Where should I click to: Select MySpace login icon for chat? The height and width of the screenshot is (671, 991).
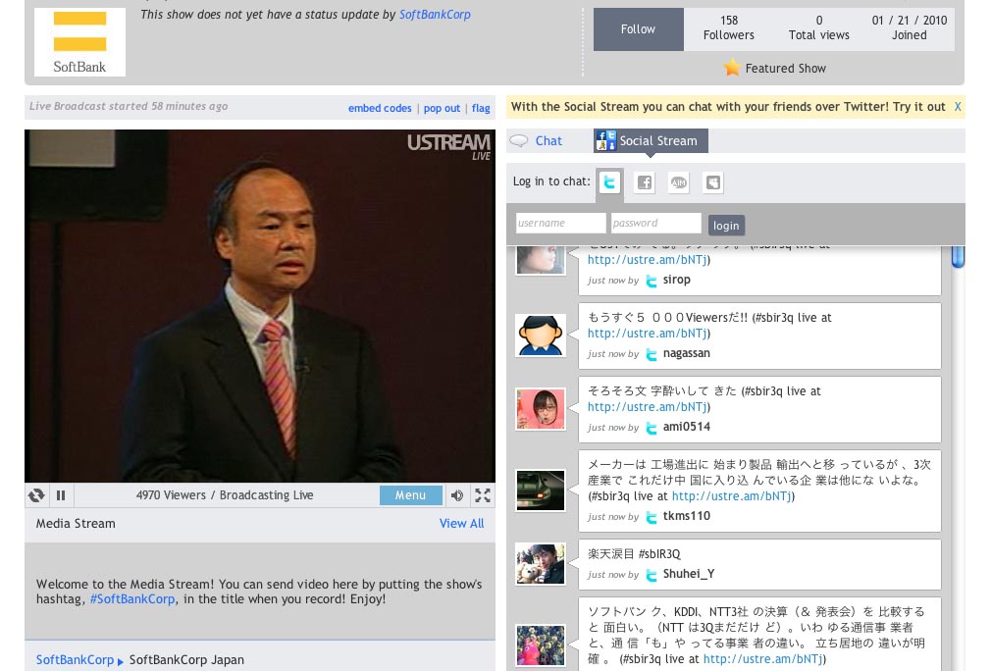tap(713, 183)
